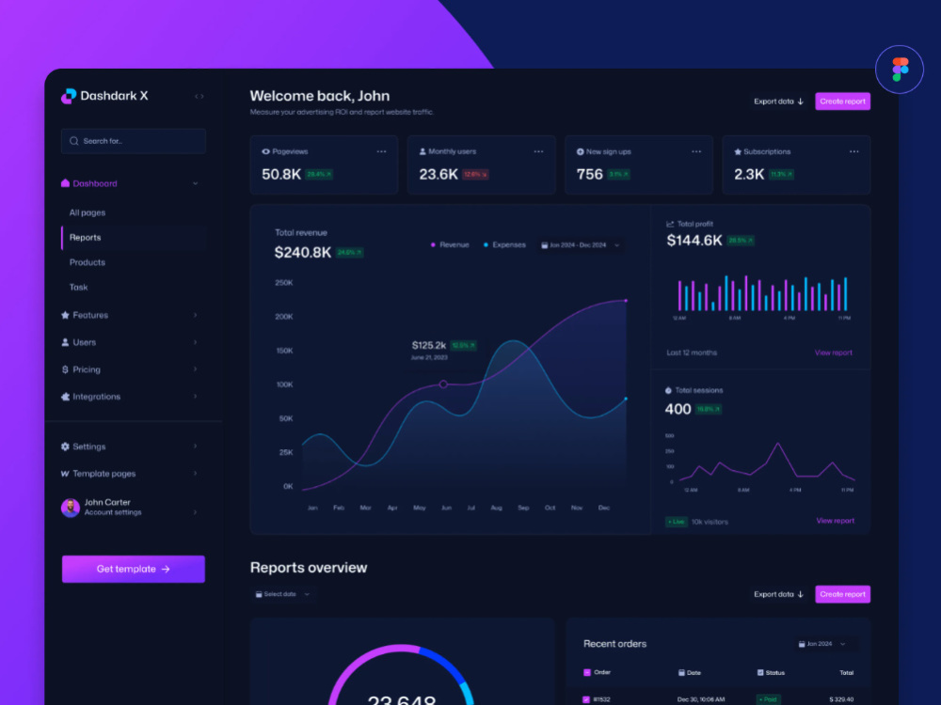Open John Carter account settings arrow

point(195,512)
